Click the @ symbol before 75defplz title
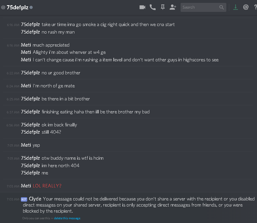 (3, 7)
